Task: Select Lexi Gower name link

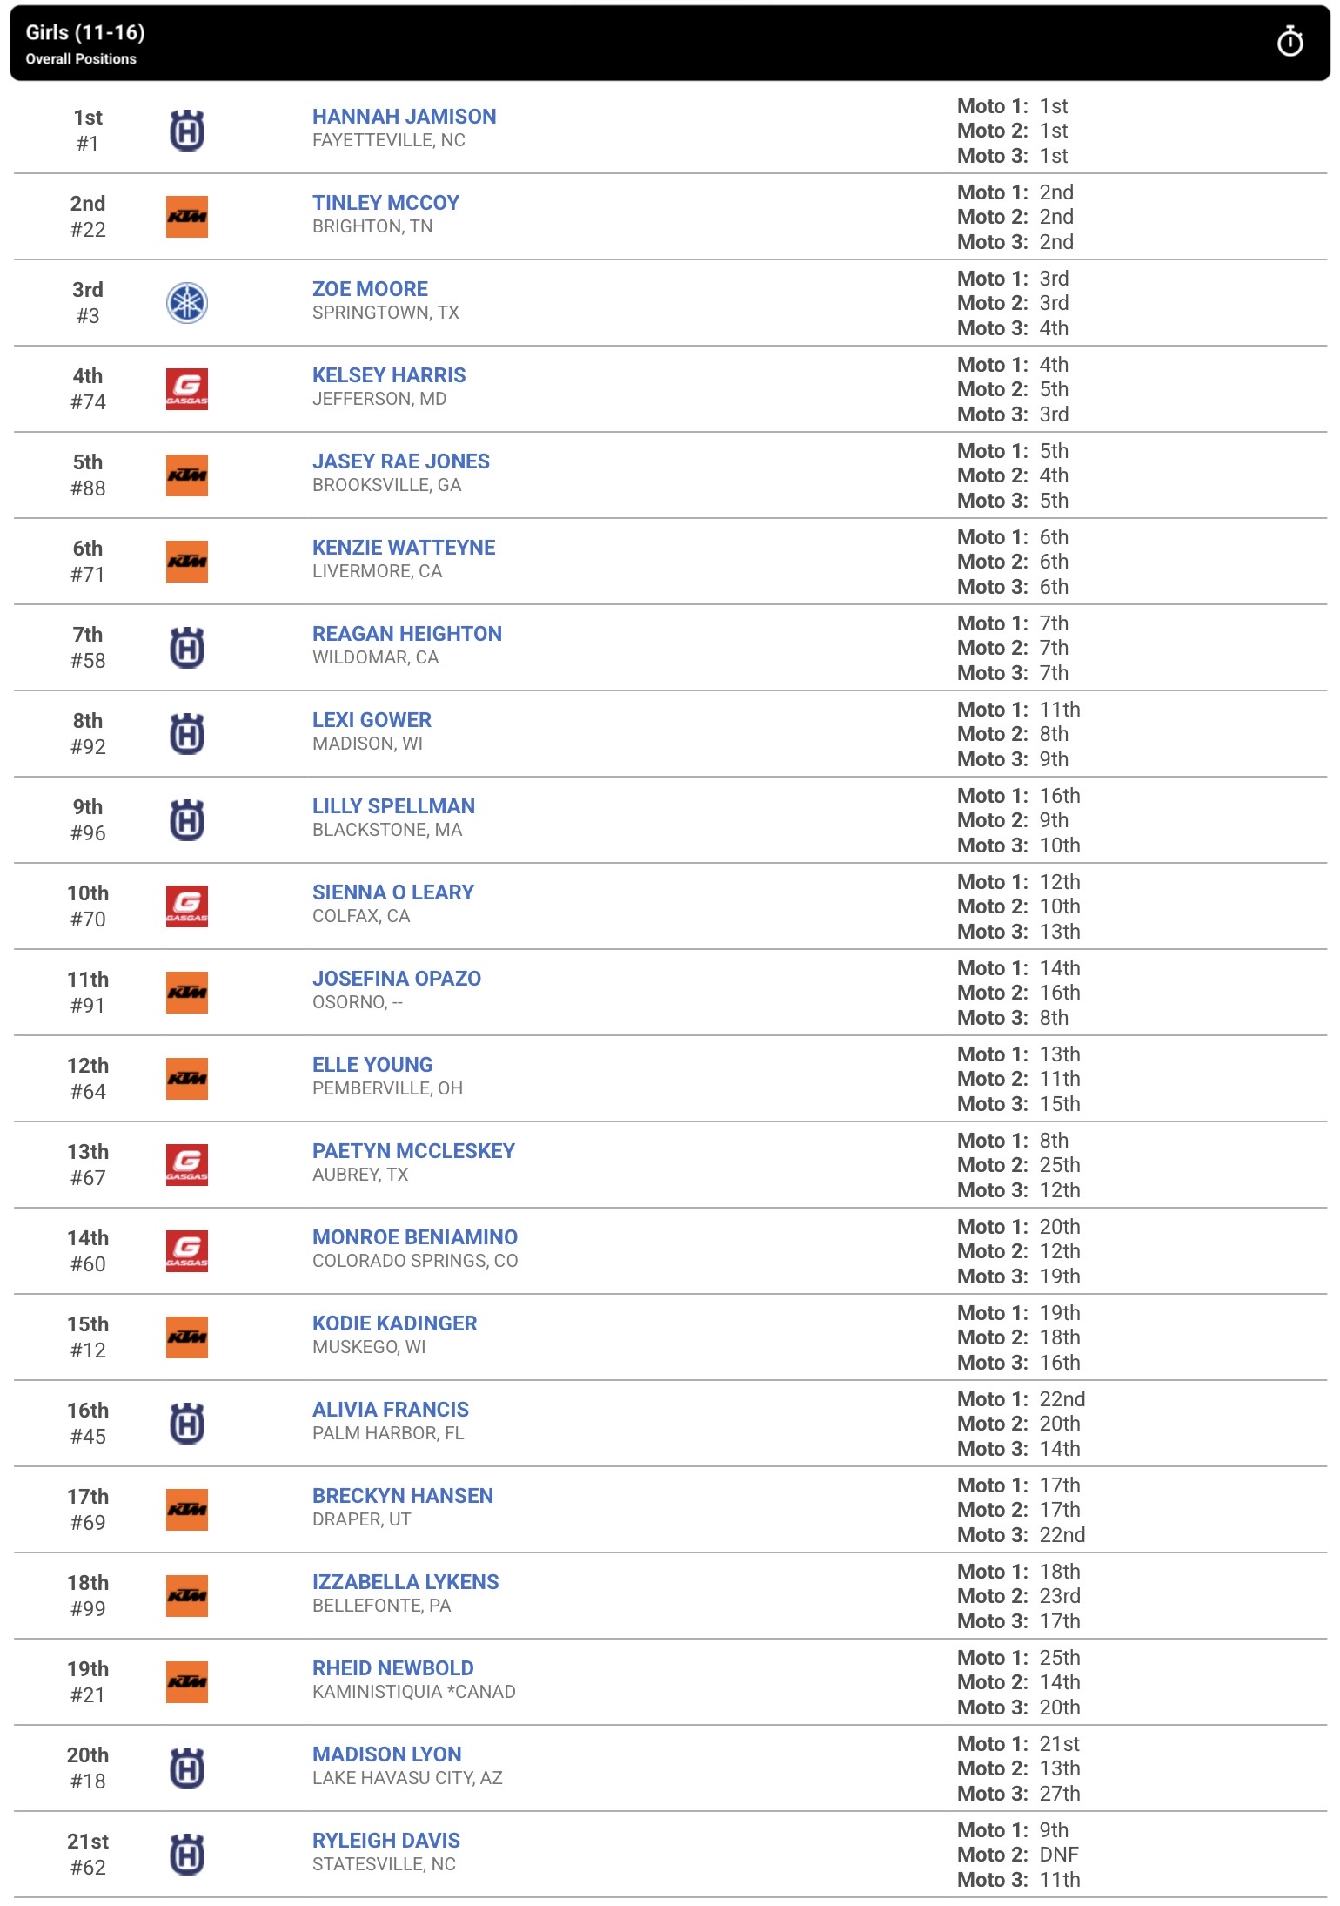Action: (372, 720)
